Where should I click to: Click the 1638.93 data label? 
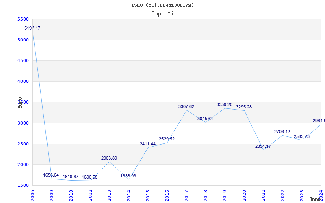tap(128, 176)
